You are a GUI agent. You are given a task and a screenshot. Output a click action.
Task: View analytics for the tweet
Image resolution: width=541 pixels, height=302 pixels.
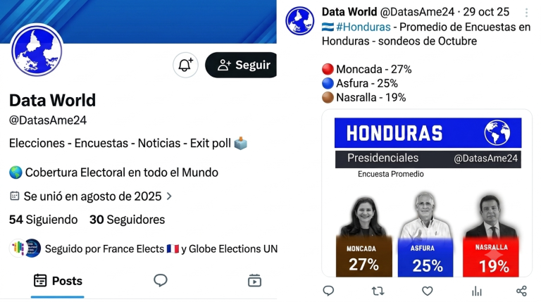pos(477,291)
